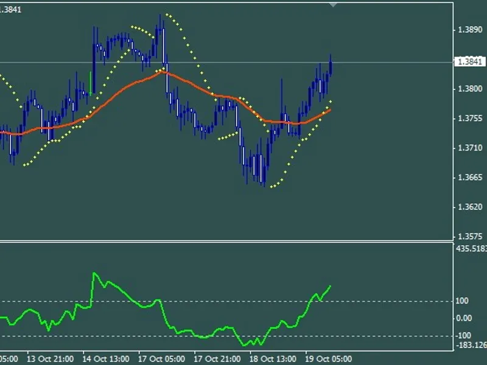Click the 1.3665 price axis label
487x365 pixels.
point(470,177)
